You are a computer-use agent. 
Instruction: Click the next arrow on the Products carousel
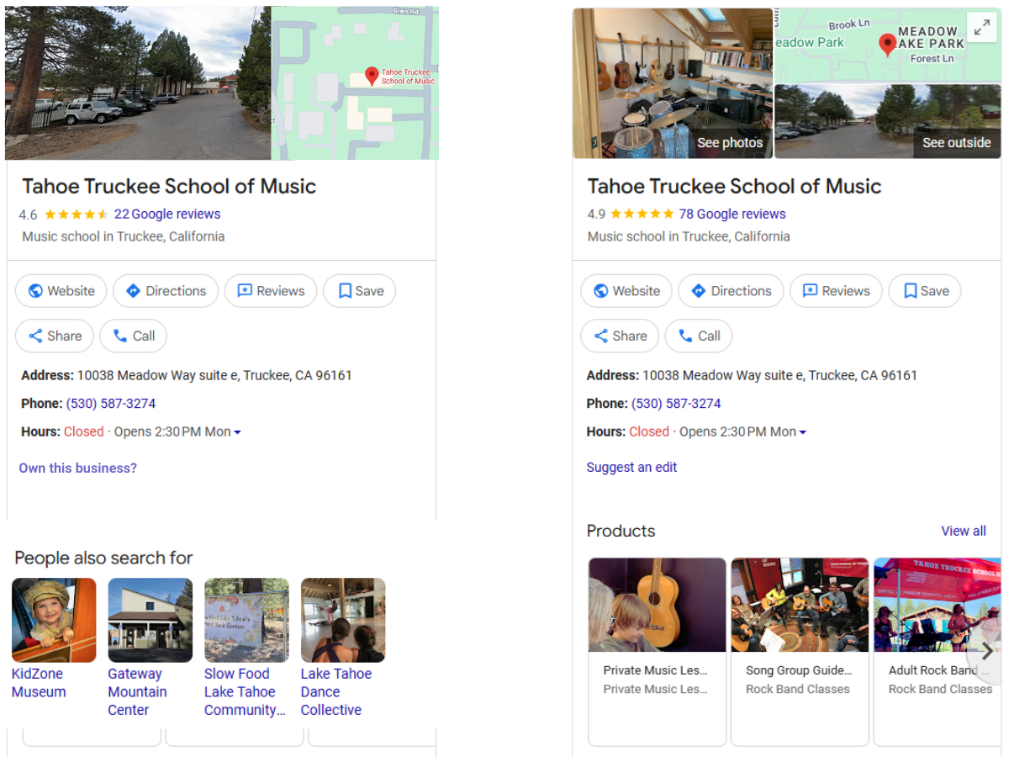[x=986, y=652]
